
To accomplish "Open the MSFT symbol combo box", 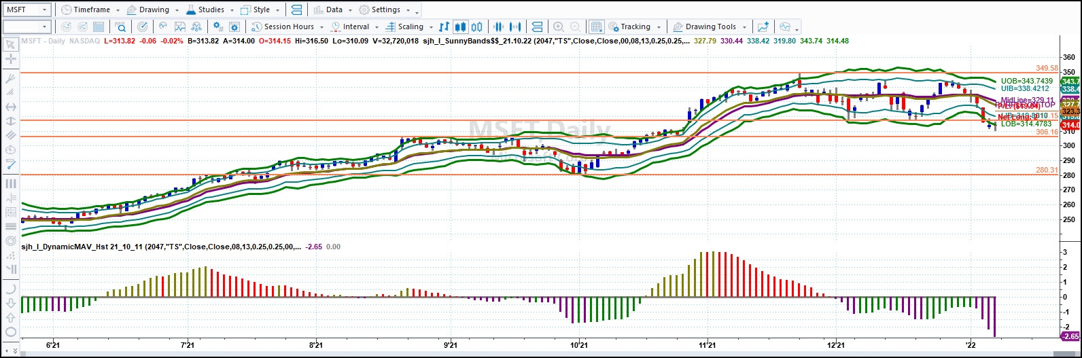I will pos(27,10).
